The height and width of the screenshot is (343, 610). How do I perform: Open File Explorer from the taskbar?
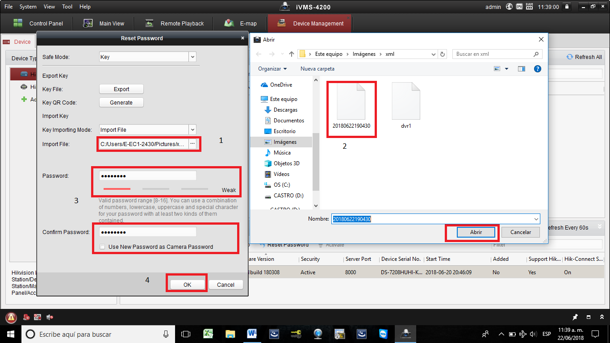coord(230,334)
